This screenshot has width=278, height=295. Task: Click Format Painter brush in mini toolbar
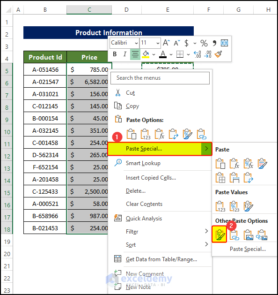218,54
